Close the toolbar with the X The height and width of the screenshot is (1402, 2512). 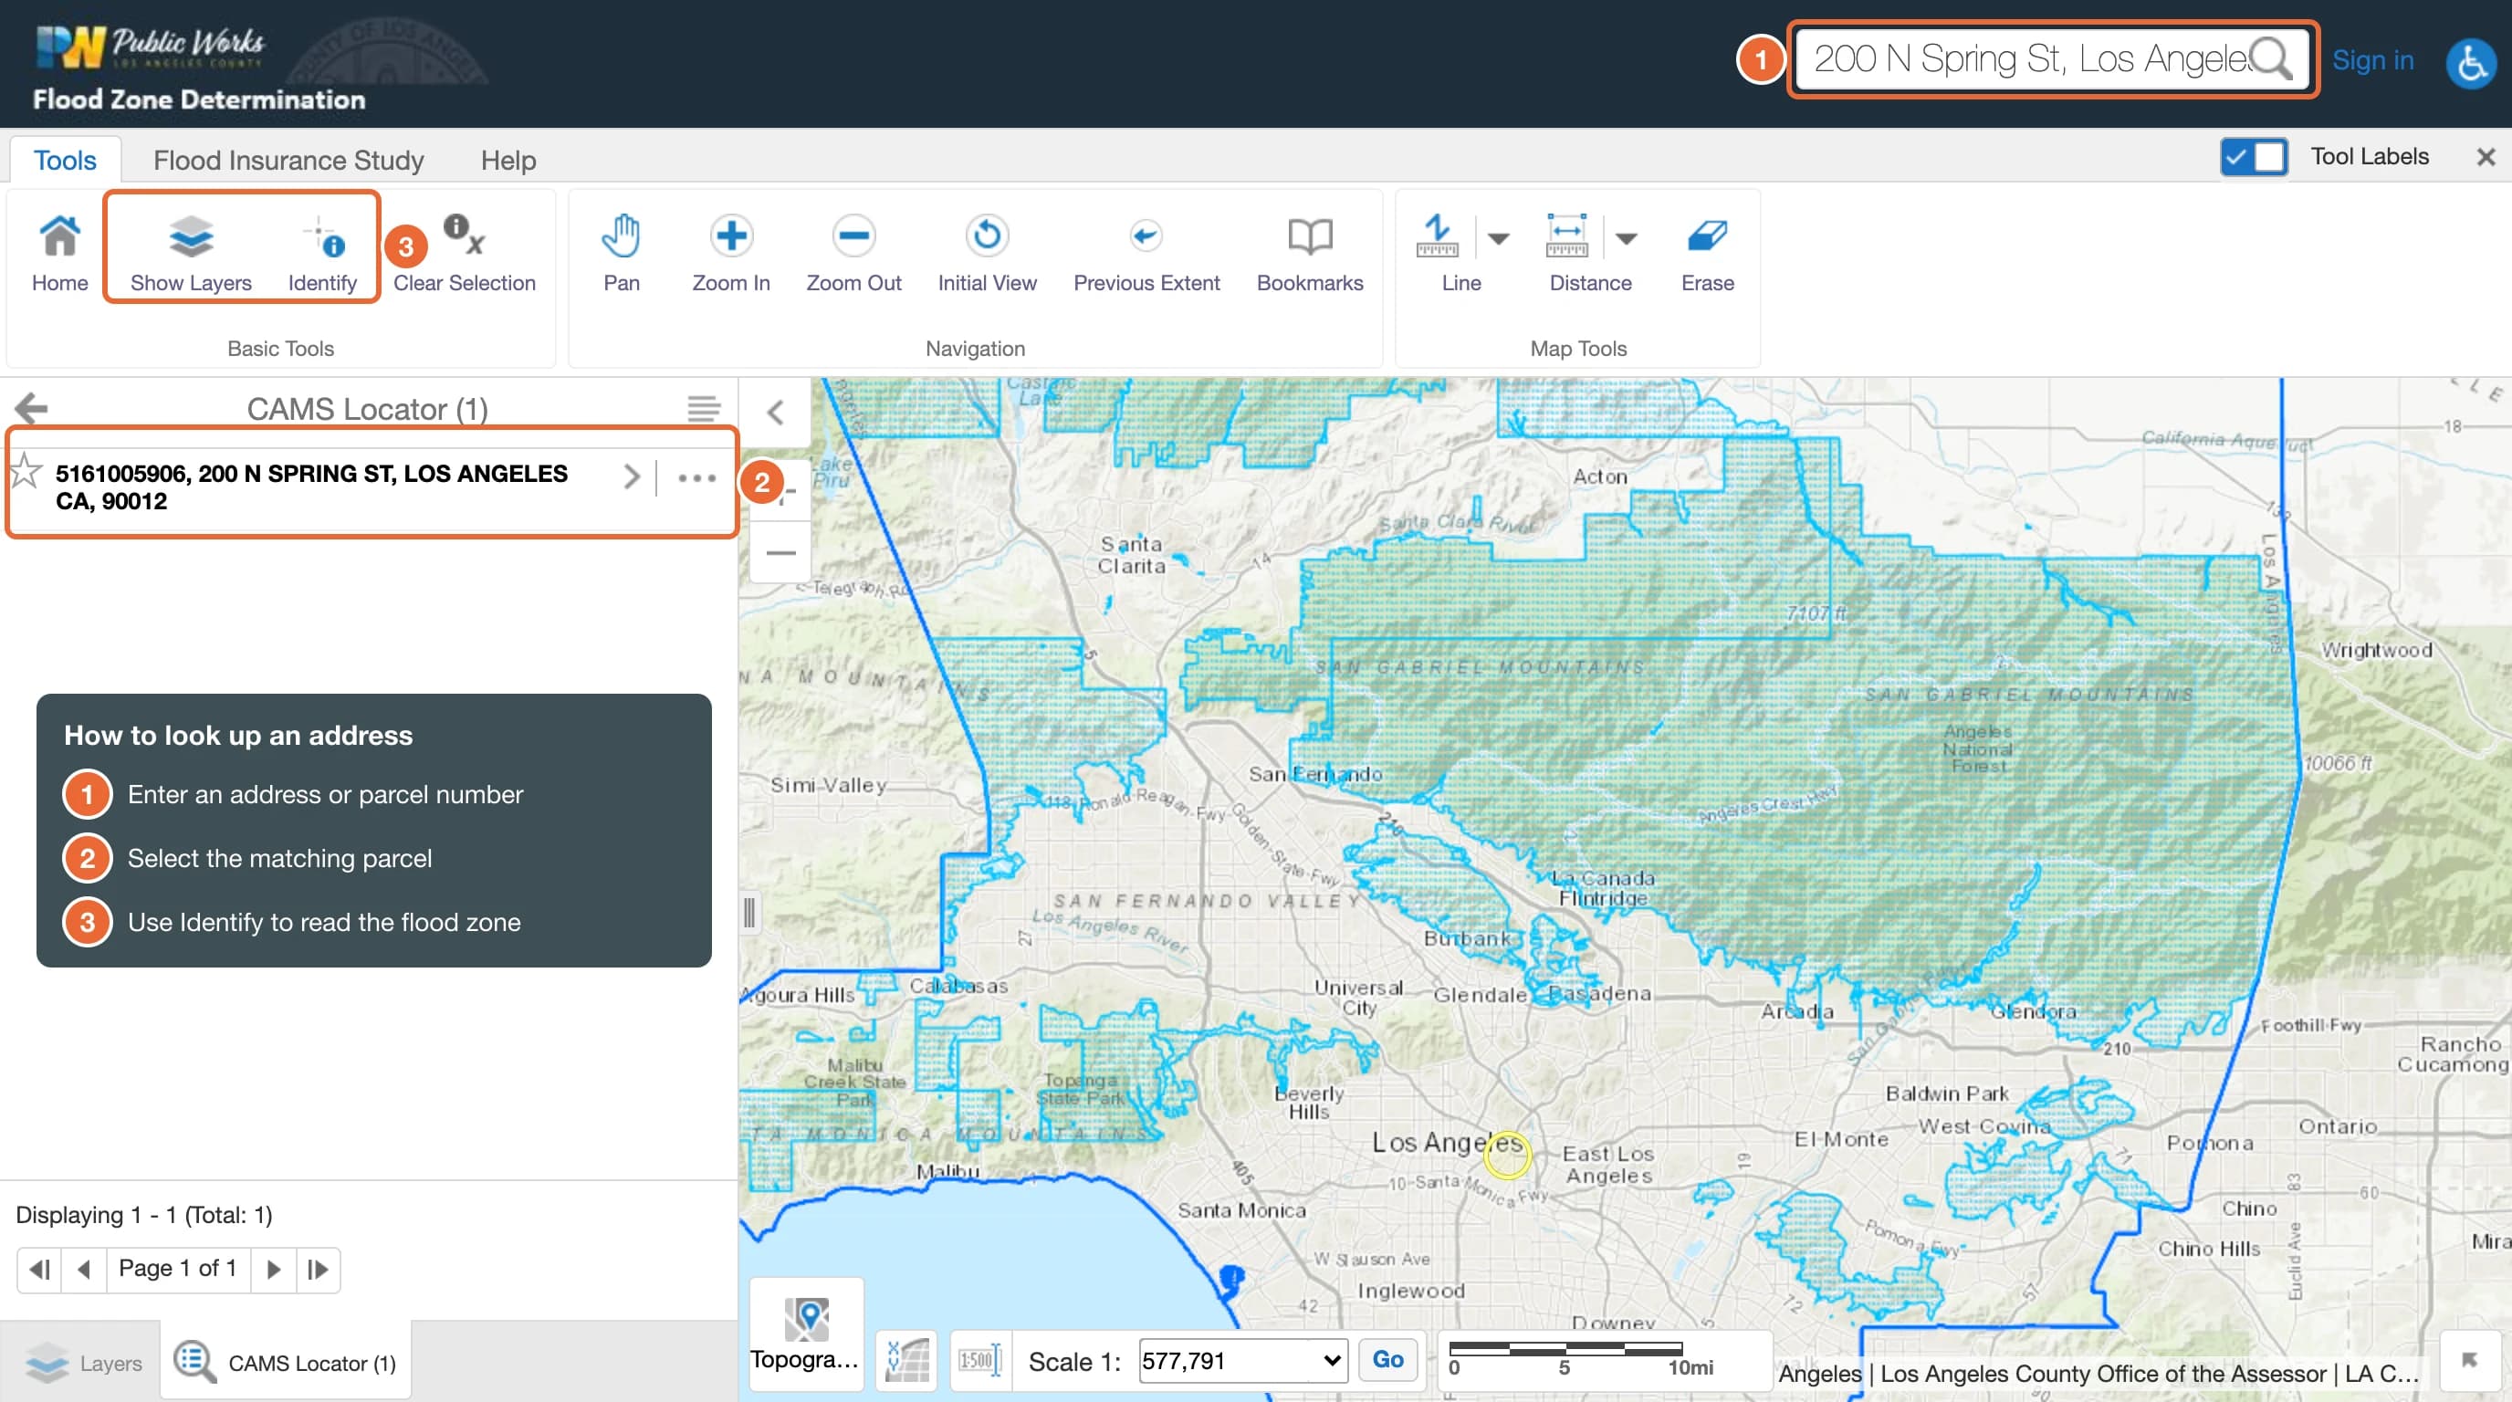click(2485, 157)
